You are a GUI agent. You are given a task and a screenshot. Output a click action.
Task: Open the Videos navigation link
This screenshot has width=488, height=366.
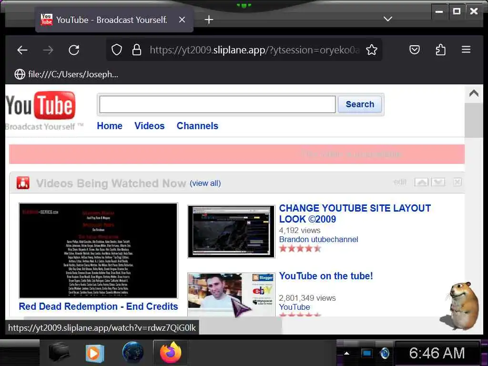[x=149, y=126]
